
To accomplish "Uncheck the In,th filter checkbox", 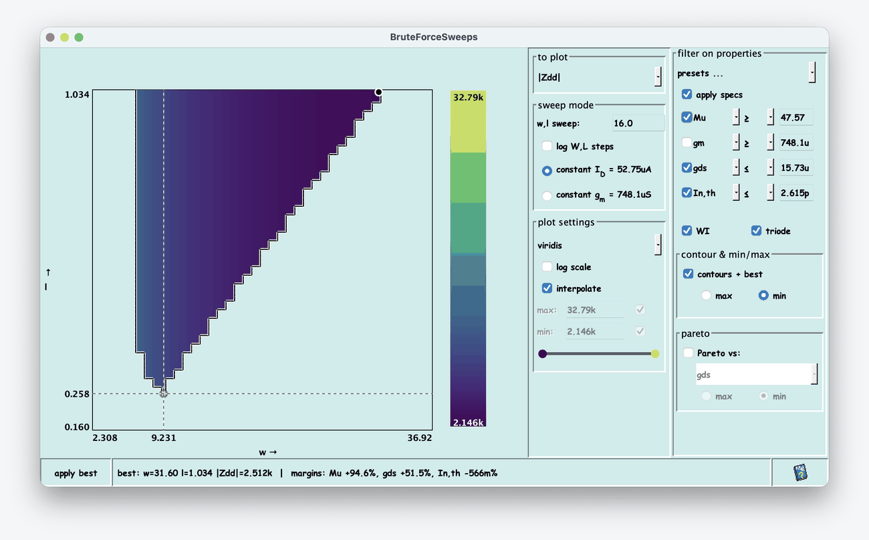I will [687, 193].
